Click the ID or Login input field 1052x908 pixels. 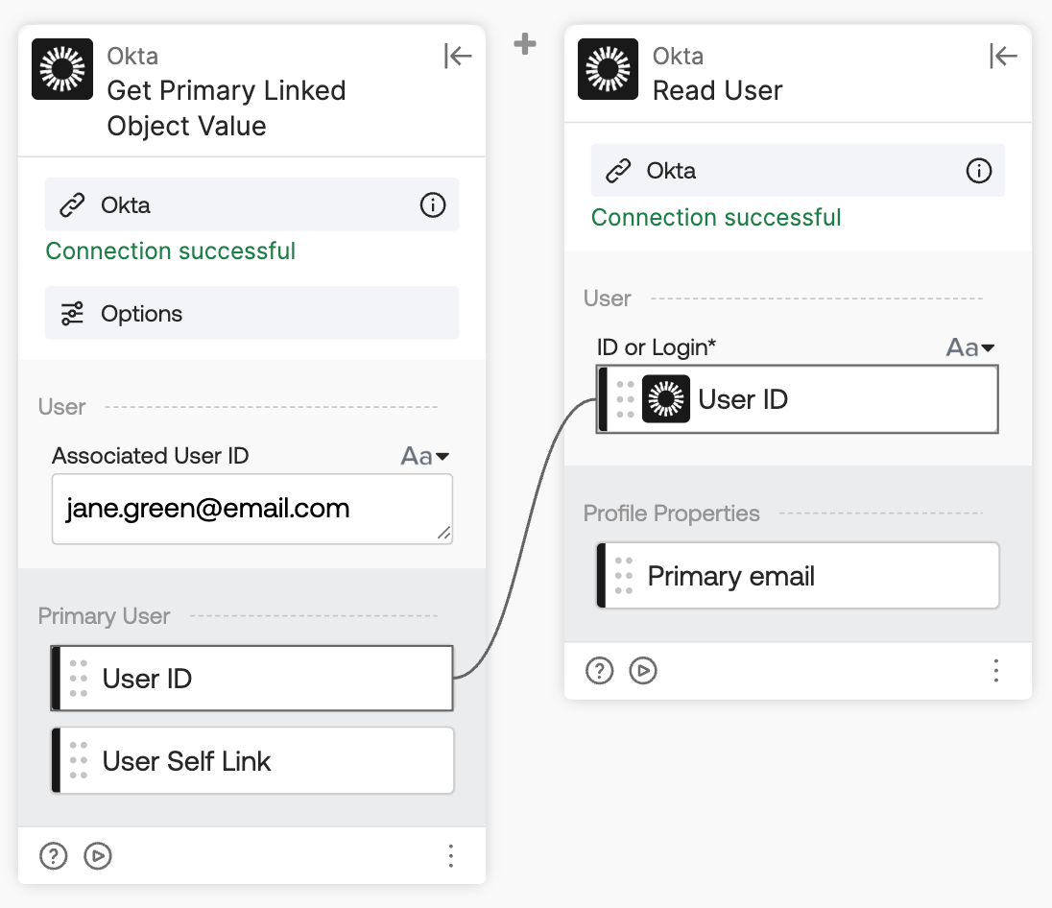click(x=798, y=399)
